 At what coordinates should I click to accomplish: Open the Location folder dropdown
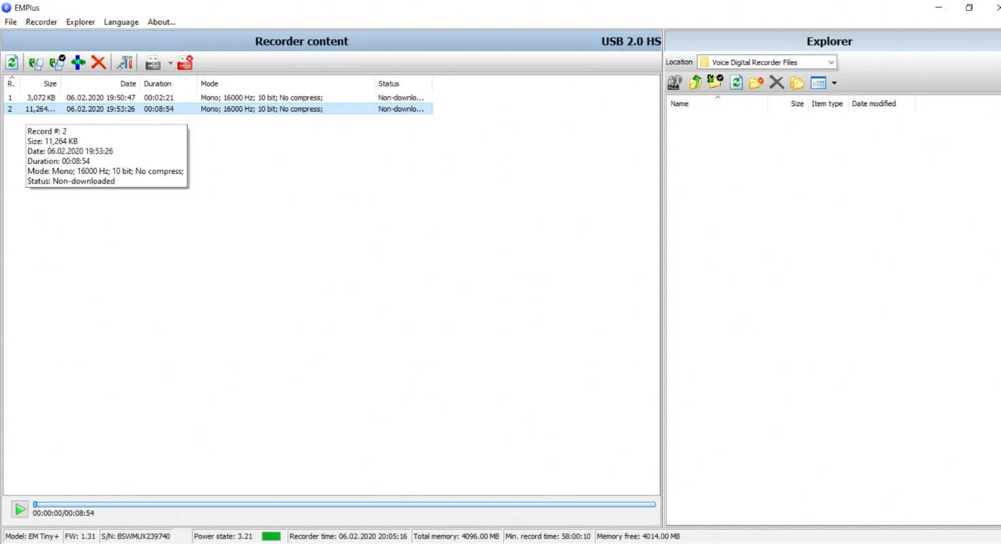click(831, 63)
